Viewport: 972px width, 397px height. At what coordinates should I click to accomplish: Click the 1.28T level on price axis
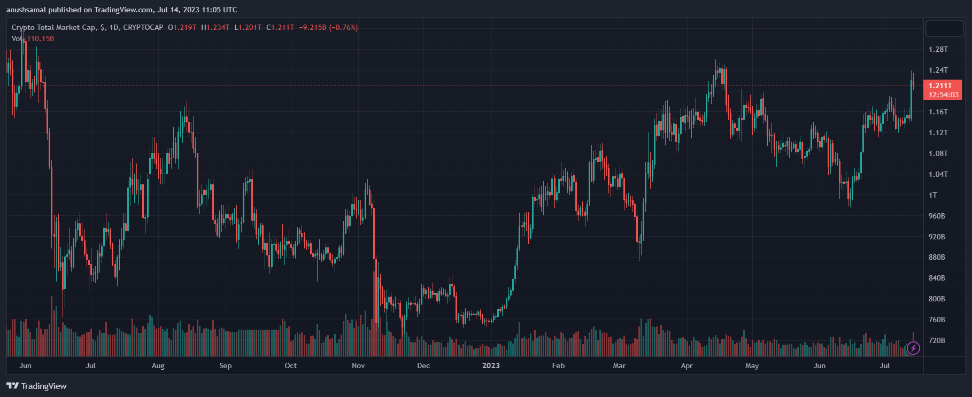938,49
